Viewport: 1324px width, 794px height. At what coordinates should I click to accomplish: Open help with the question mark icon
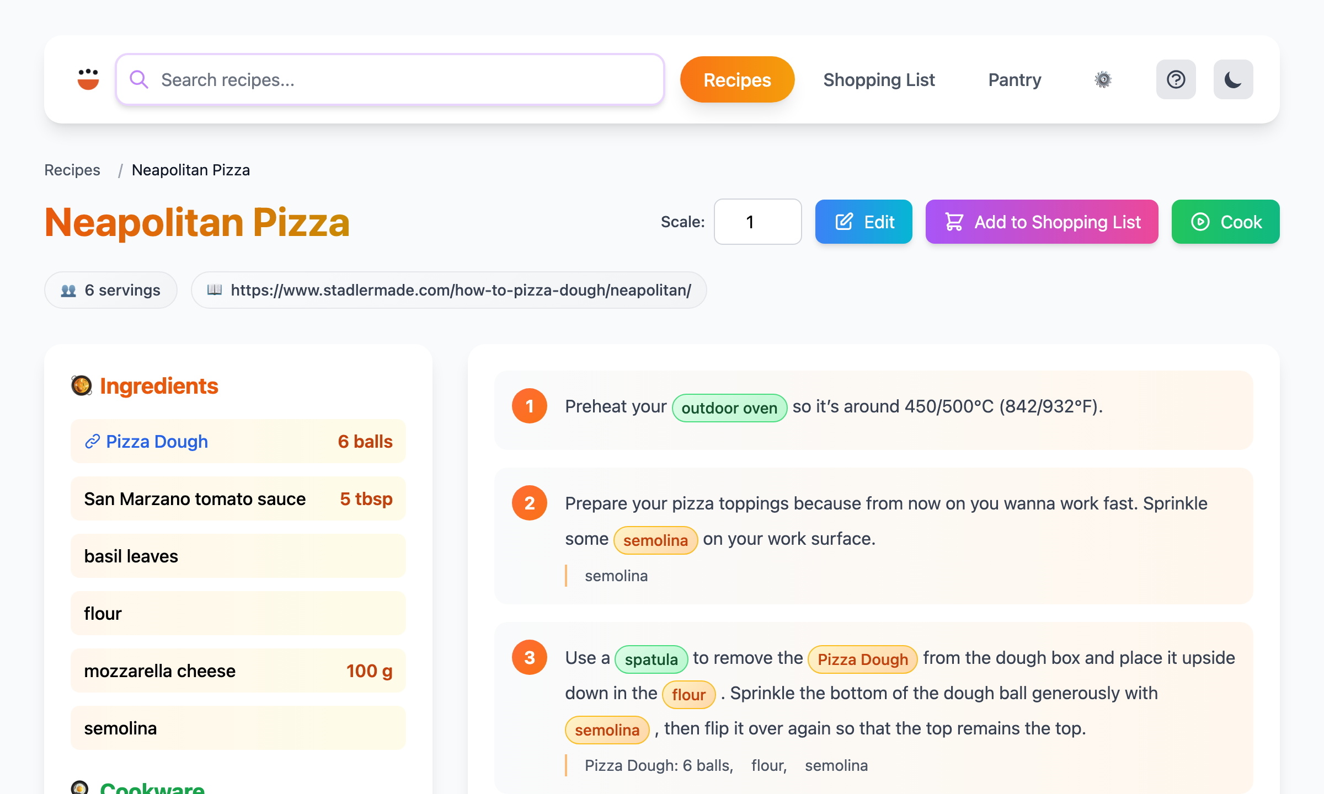1176,79
